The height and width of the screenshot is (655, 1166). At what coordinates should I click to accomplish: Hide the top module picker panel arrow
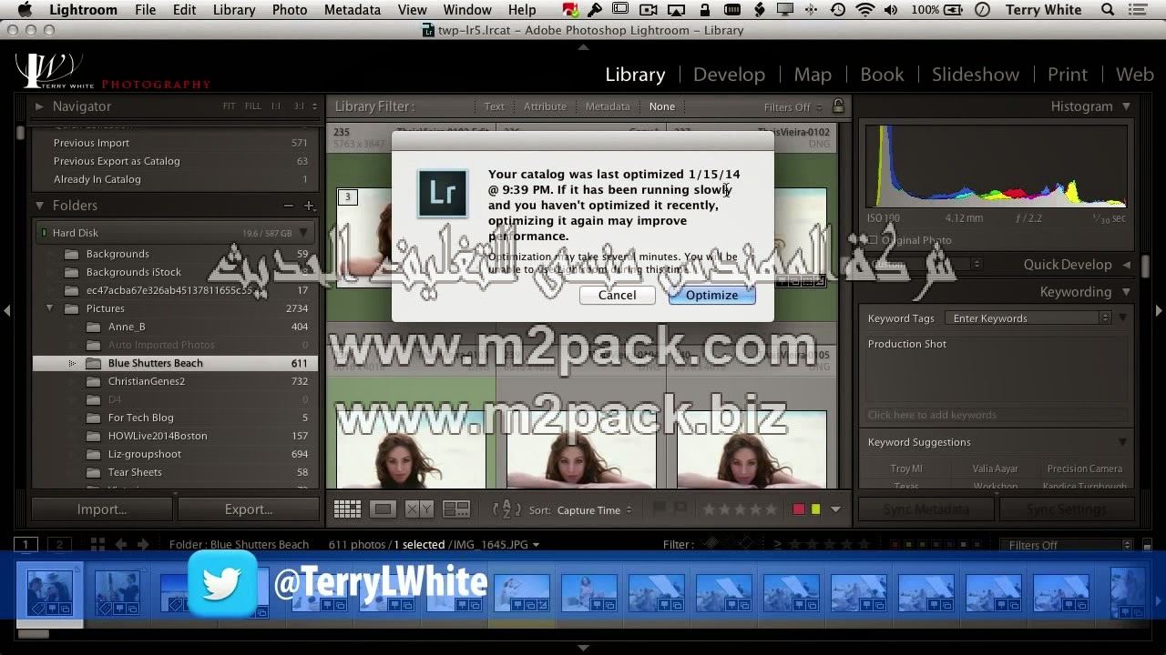583,46
